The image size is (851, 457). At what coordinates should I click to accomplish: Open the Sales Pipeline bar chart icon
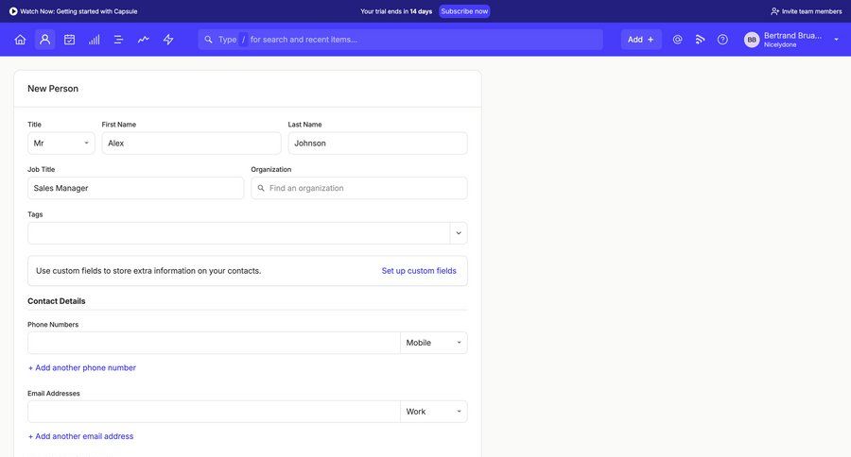[x=95, y=40]
